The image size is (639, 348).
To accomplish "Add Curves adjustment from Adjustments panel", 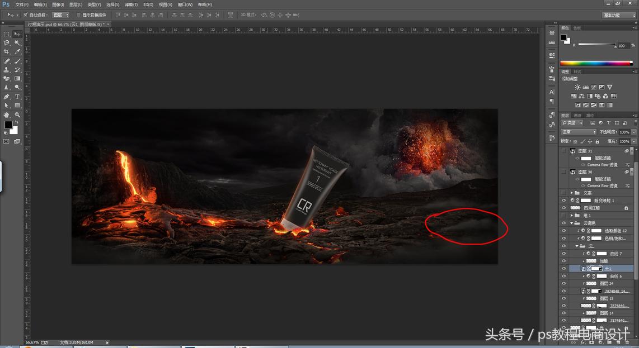I will pyautogui.click(x=594, y=87).
